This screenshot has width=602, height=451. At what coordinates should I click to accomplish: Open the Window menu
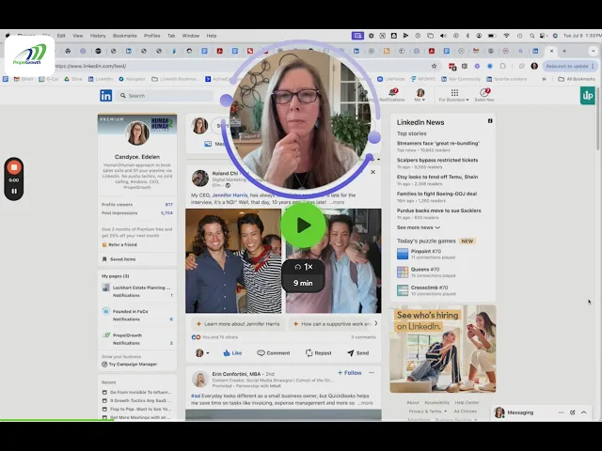[191, 36]
